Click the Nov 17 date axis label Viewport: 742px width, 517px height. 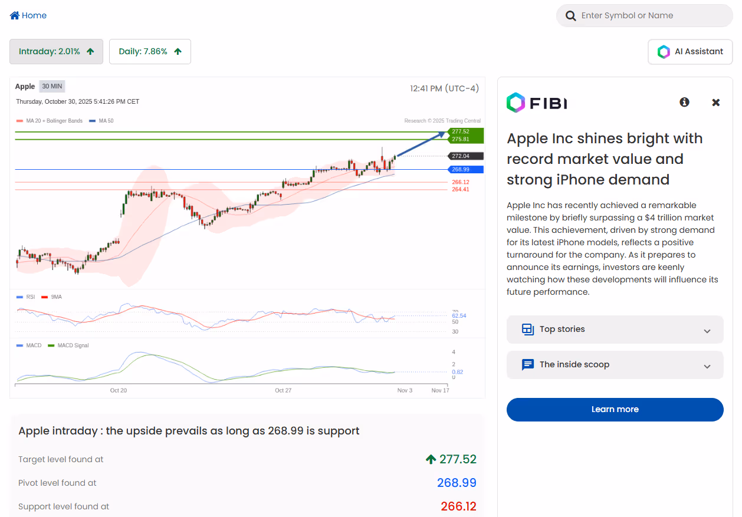tap(440, 390)
